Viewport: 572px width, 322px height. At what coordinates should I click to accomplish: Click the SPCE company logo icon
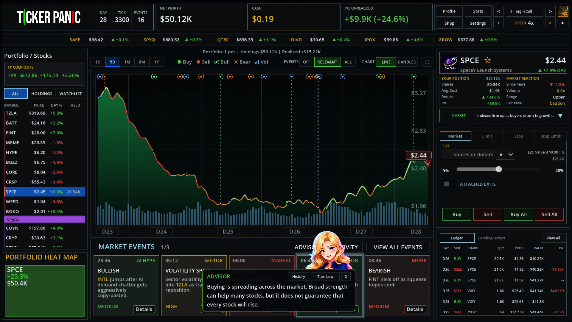point(450,62)
